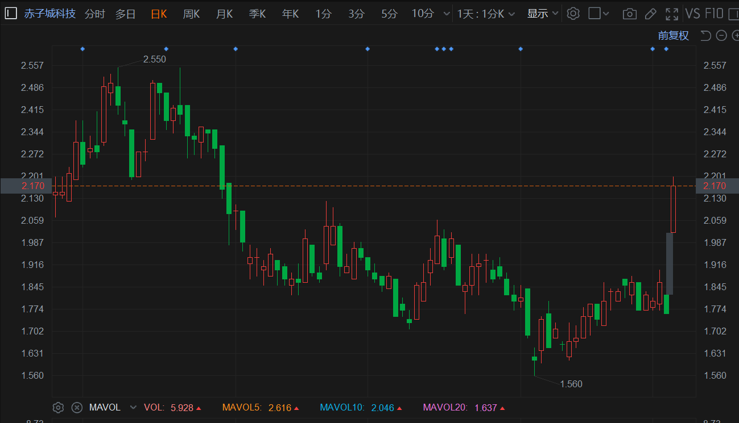
Task: Select the 5分 period tab
Action: (389, 14)
